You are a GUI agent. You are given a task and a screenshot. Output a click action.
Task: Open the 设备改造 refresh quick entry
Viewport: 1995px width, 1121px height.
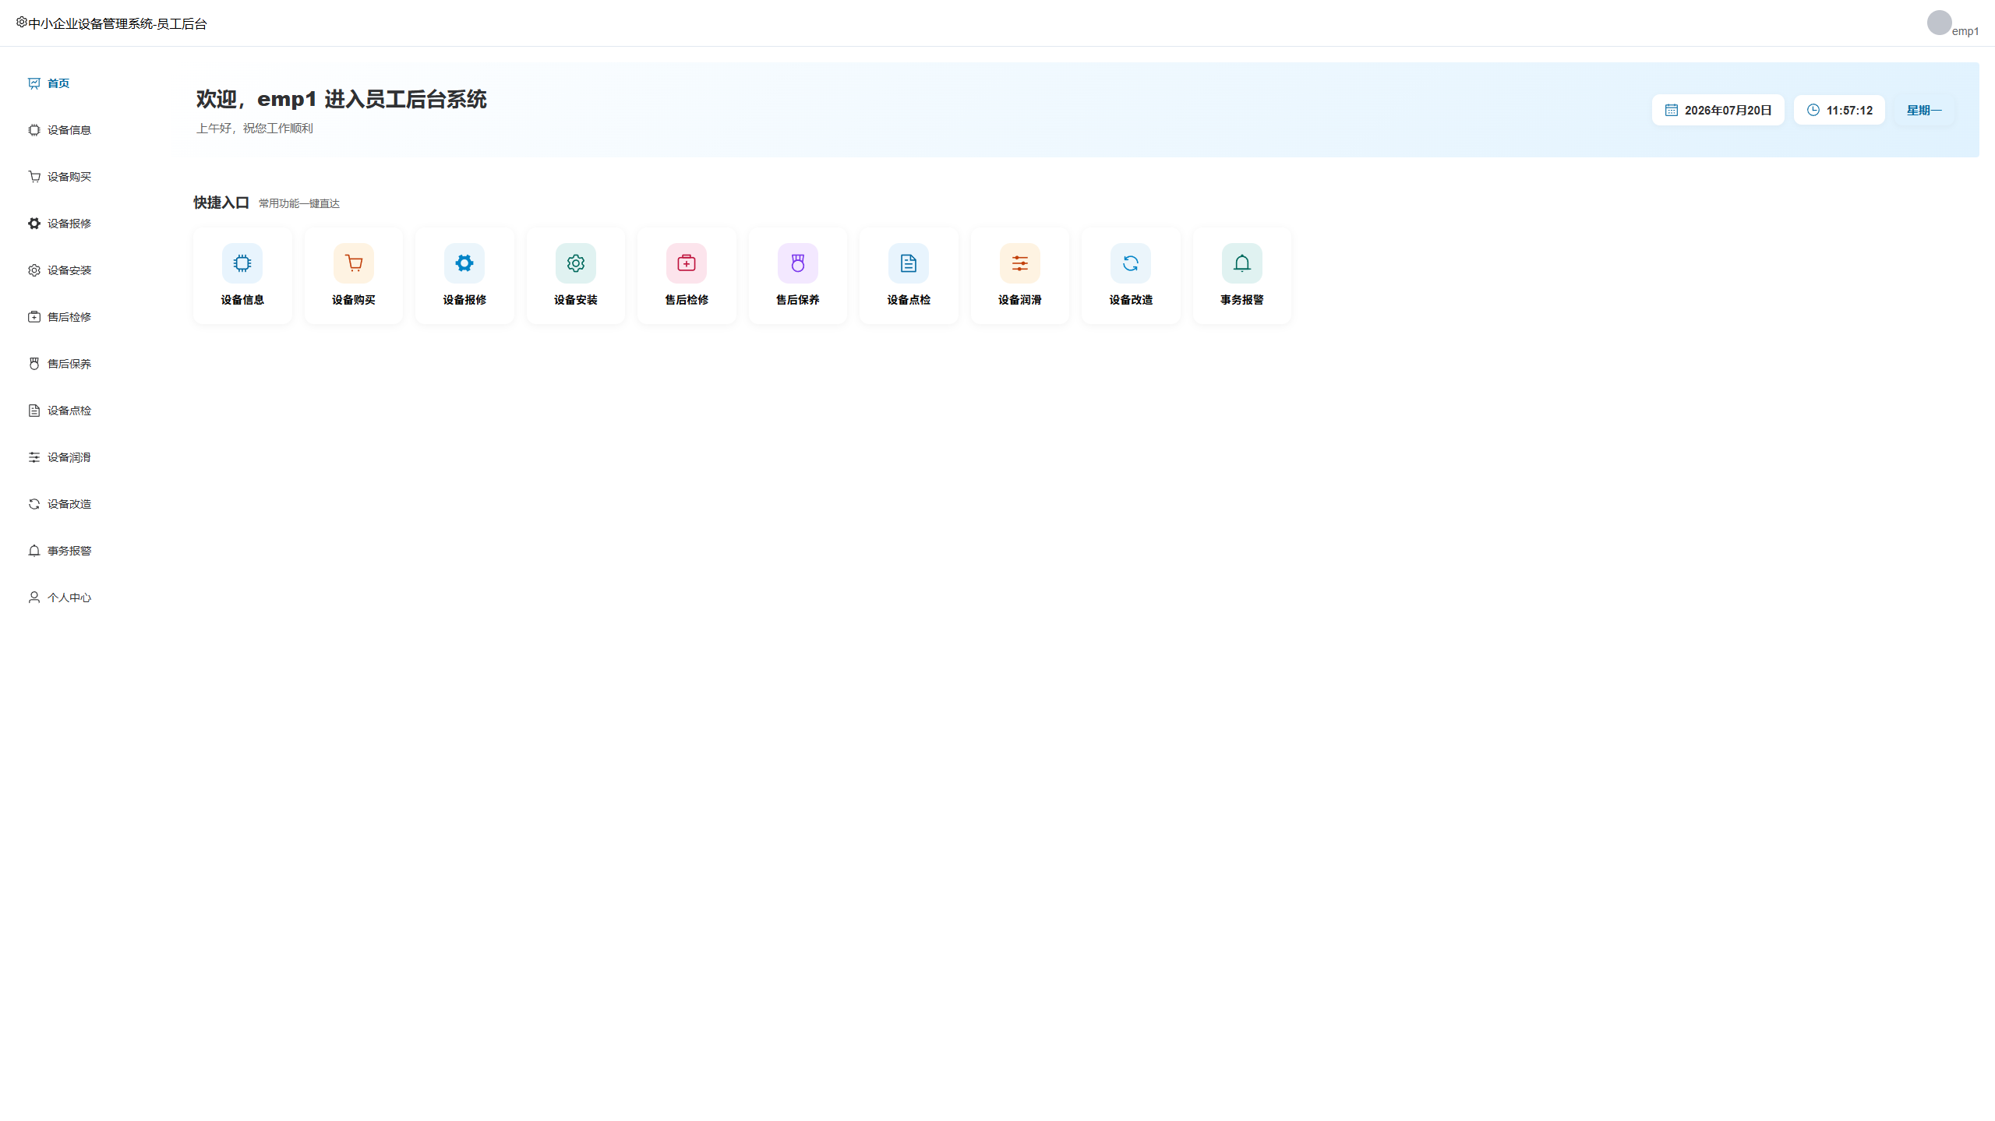(x=1131, y=276)
